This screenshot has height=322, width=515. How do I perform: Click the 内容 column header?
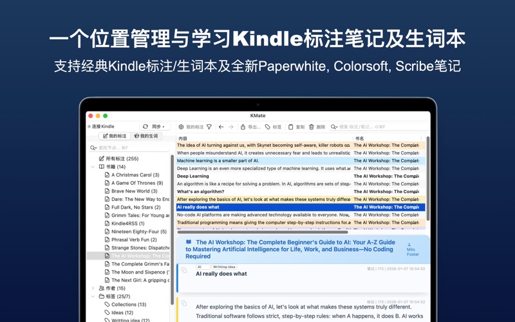(265, 138)
